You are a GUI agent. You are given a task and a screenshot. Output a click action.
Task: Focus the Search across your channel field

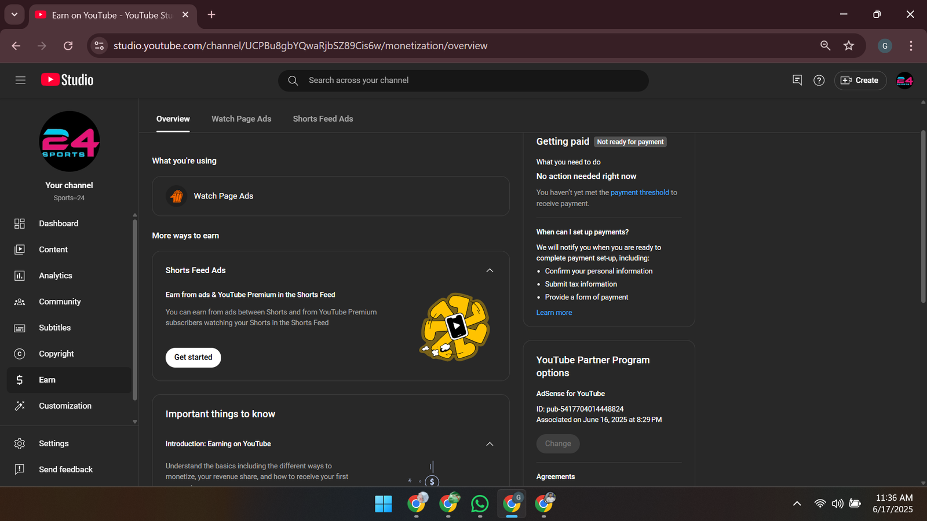click(x=463, y=80)
